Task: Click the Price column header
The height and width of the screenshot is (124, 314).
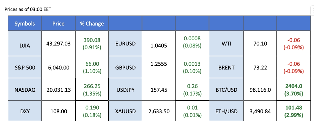Action: point(58,24)
